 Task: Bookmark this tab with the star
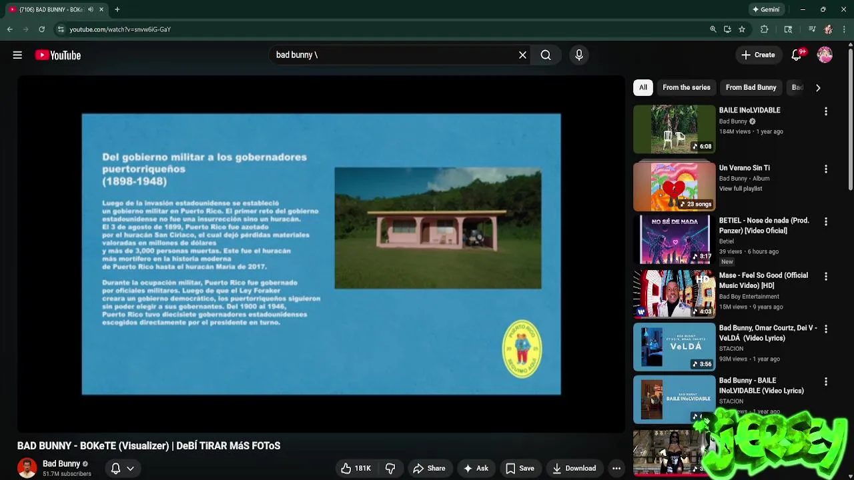pos(742,29)
